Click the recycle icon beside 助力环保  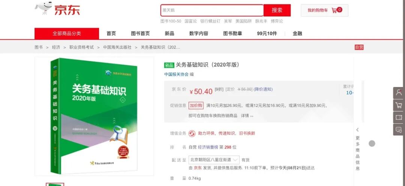pyautogui.click(x=192, y=133)
